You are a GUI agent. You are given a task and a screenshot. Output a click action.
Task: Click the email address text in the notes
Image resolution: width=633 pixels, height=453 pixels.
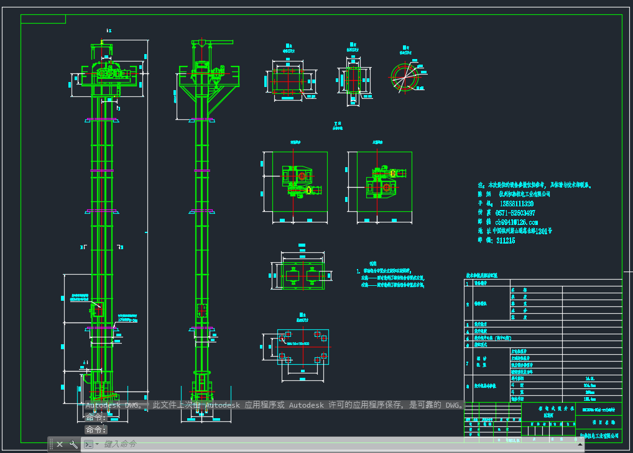click(x=516, y=222)
